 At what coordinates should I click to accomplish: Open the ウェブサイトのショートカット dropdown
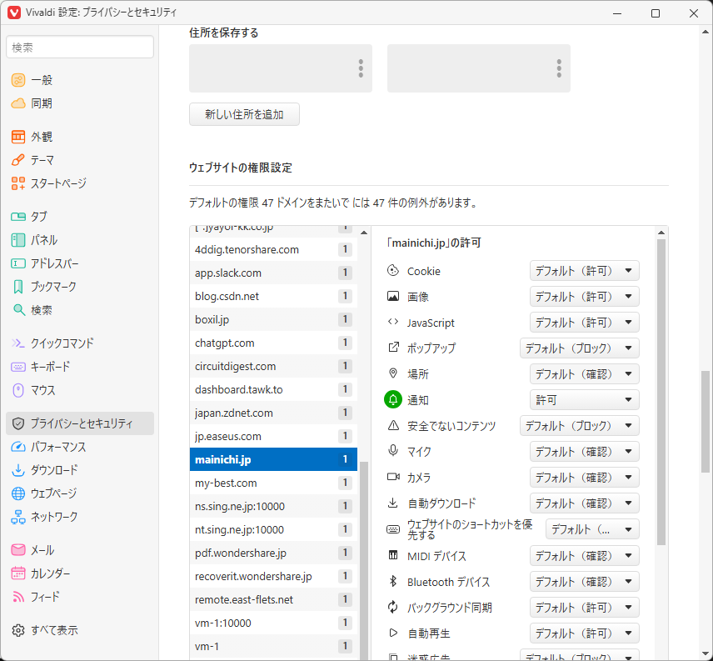[592, 529]
